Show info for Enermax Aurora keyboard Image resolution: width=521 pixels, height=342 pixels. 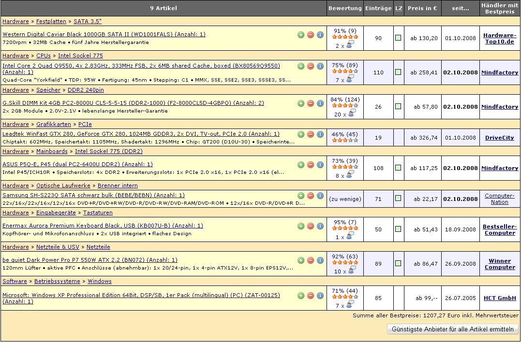click(x=320, y=226)
